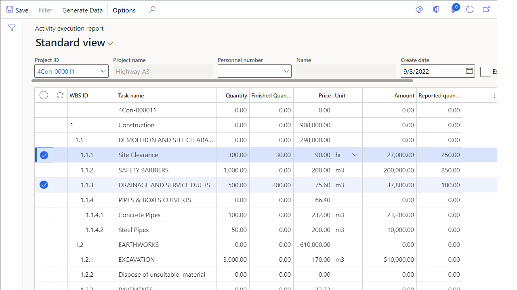Click the grid refresh icon in header
Image resolution: width=517 pixels, height=290 pixels.
click(x=60, y=95)
